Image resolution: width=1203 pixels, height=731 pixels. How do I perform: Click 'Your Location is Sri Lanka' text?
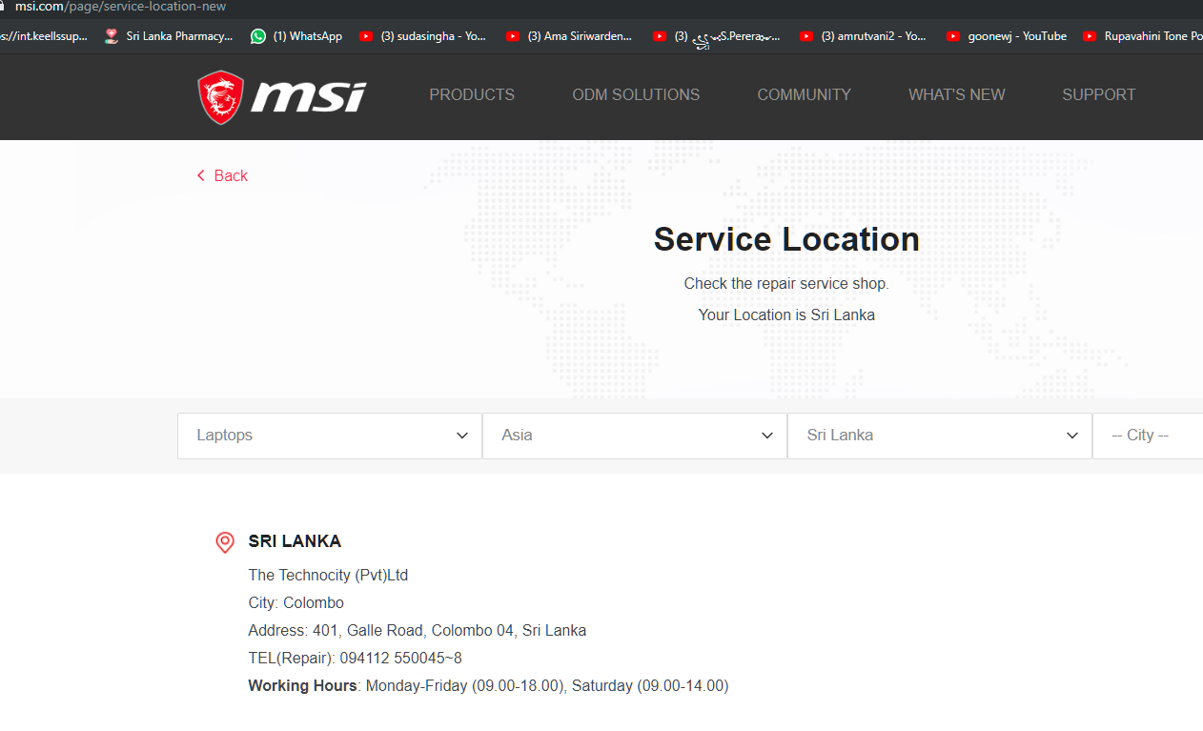pyautogui.click(x=786, y=315)
